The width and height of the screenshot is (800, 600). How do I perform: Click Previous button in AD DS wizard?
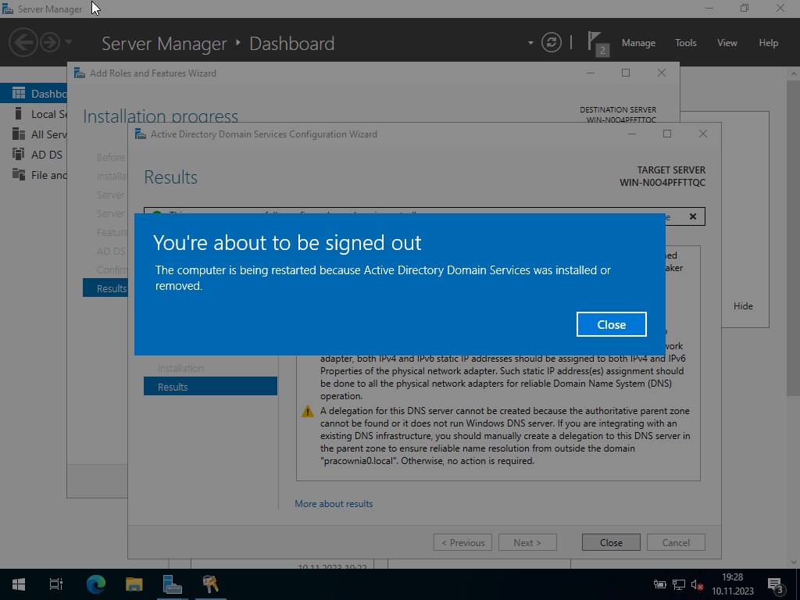[x=462, y=542]
